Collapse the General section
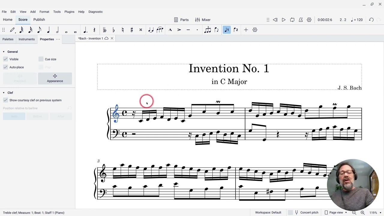 tap(4, 52)
